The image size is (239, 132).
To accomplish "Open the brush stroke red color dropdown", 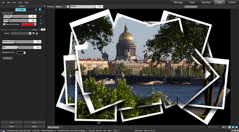I will click(x=35, y=24).
